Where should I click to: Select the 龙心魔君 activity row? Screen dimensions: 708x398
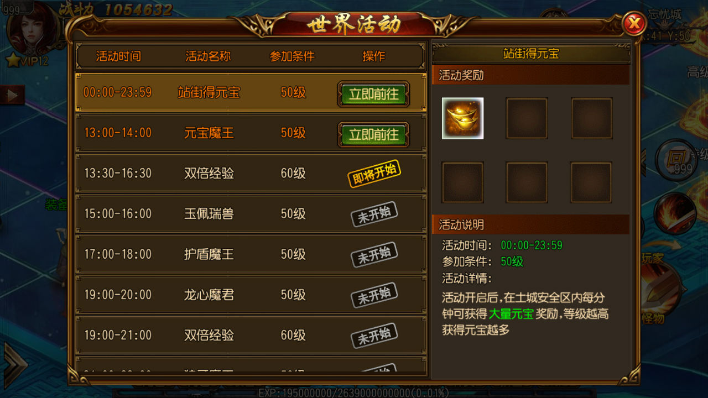[251, 295]
